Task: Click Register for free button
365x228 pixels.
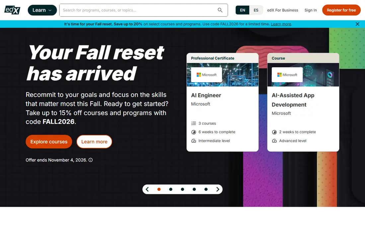Action: click(x=341, y=10)
